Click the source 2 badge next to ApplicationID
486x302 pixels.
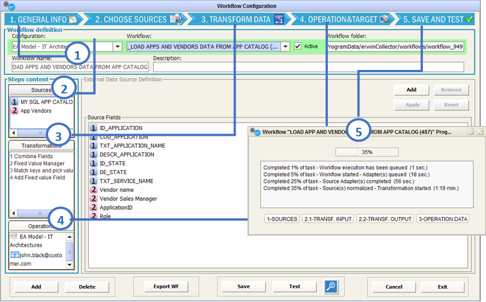pyautogui.click(x=93, y=207)
